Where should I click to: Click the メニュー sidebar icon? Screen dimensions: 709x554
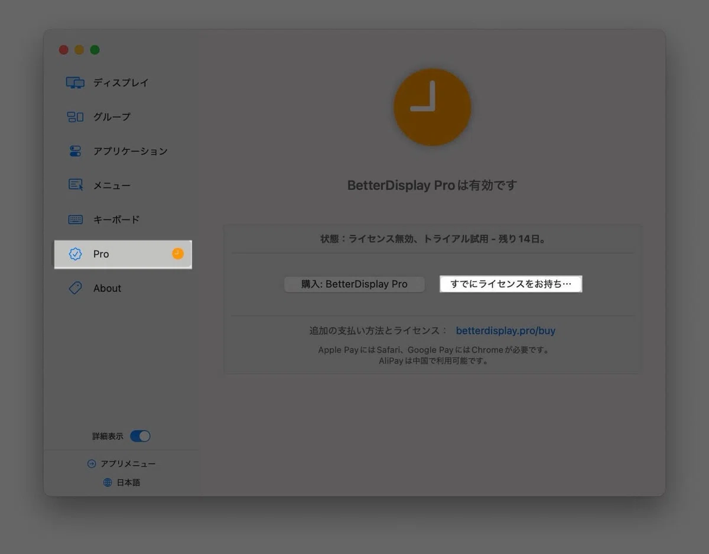[76, 185]
